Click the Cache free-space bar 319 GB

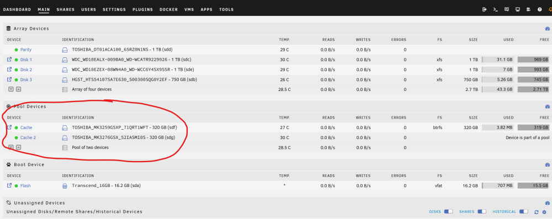(533, 127)
